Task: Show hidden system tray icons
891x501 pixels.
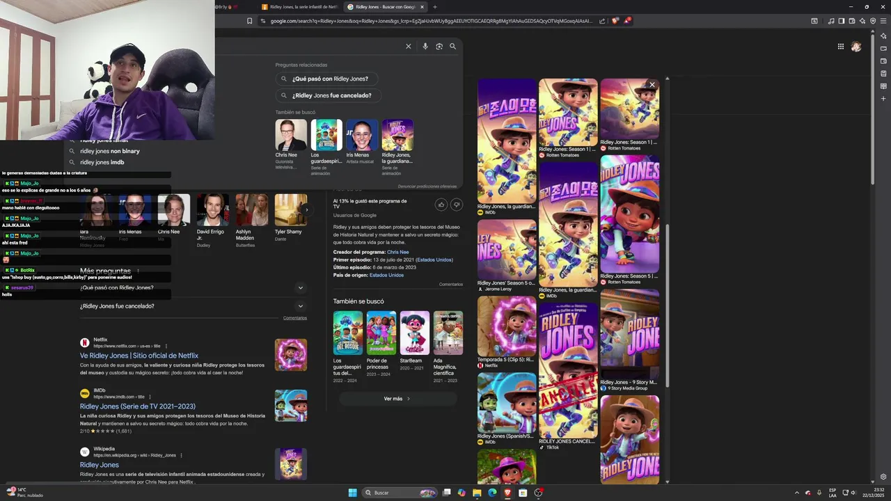Action: [x=797, y=493]
